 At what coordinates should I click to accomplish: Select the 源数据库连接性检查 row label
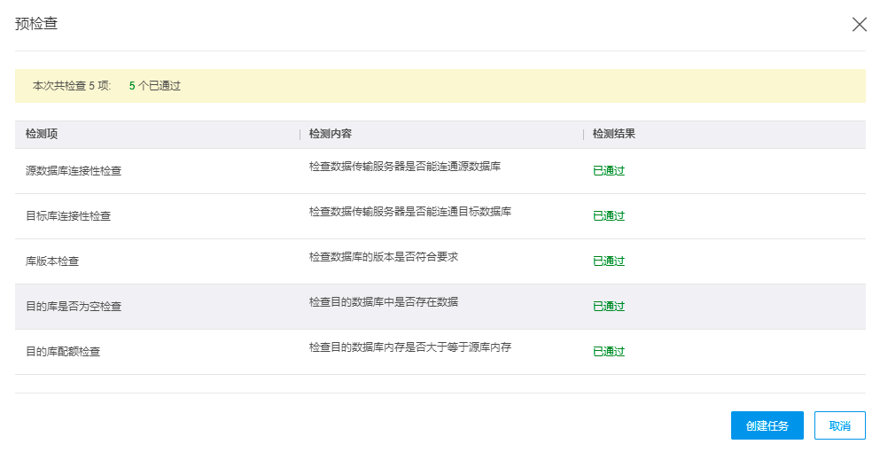pos(74,171)
